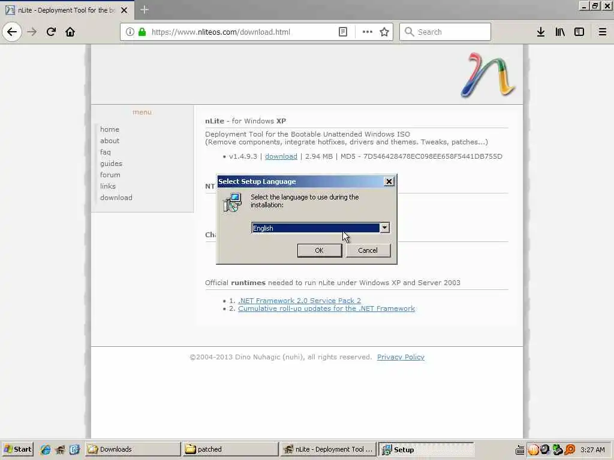The width and height of the screenshot is (614, 460).
Task: Confirm language with OK button
Action: 320,250
